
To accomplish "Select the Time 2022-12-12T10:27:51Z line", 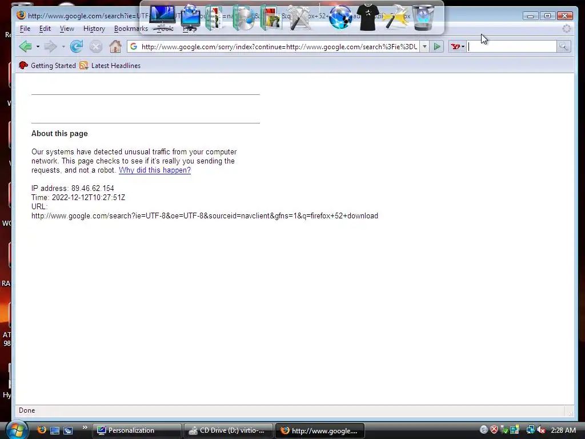I will point(78,197).
